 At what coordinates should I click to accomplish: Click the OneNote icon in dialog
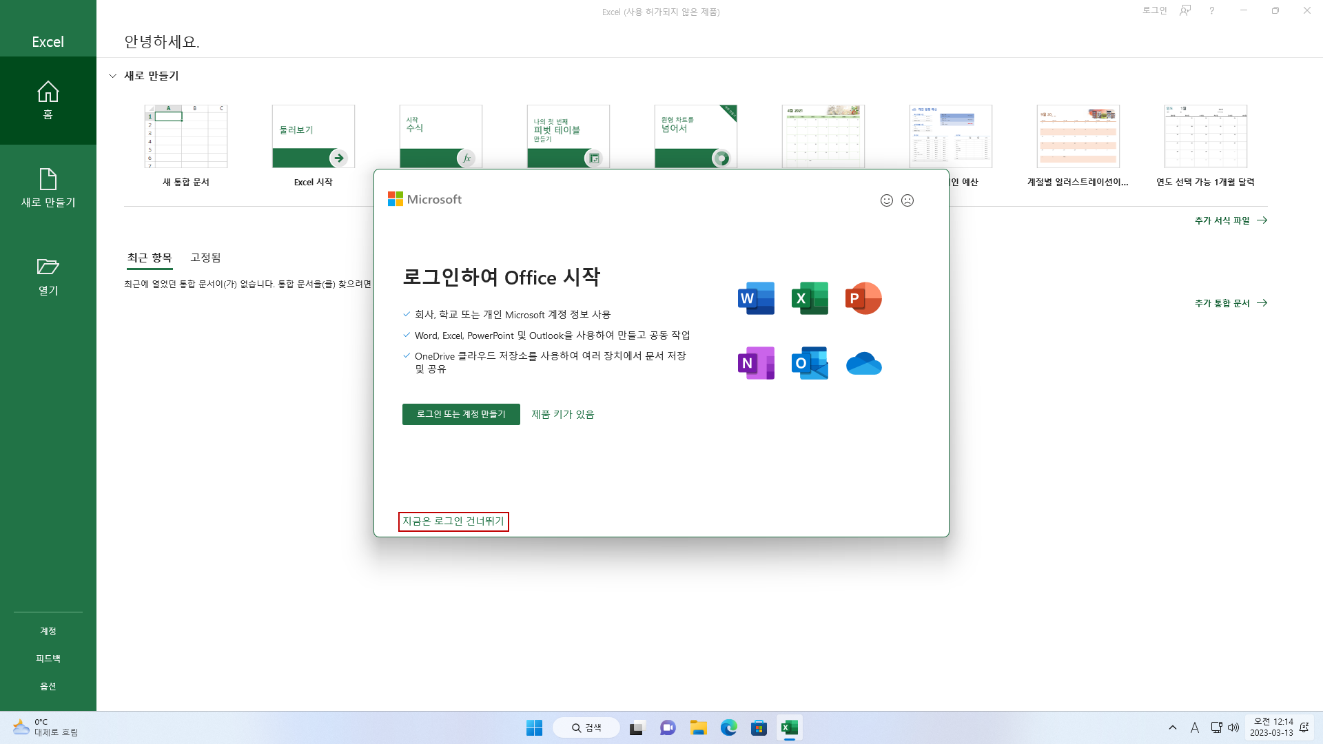coord(756,363)
